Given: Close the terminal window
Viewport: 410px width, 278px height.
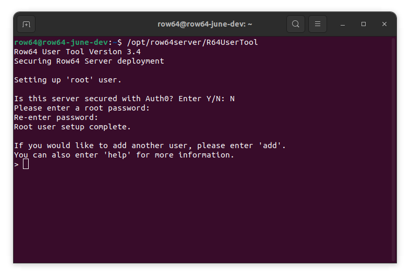Looking at the screenshot, I should [x=384, y=24].
